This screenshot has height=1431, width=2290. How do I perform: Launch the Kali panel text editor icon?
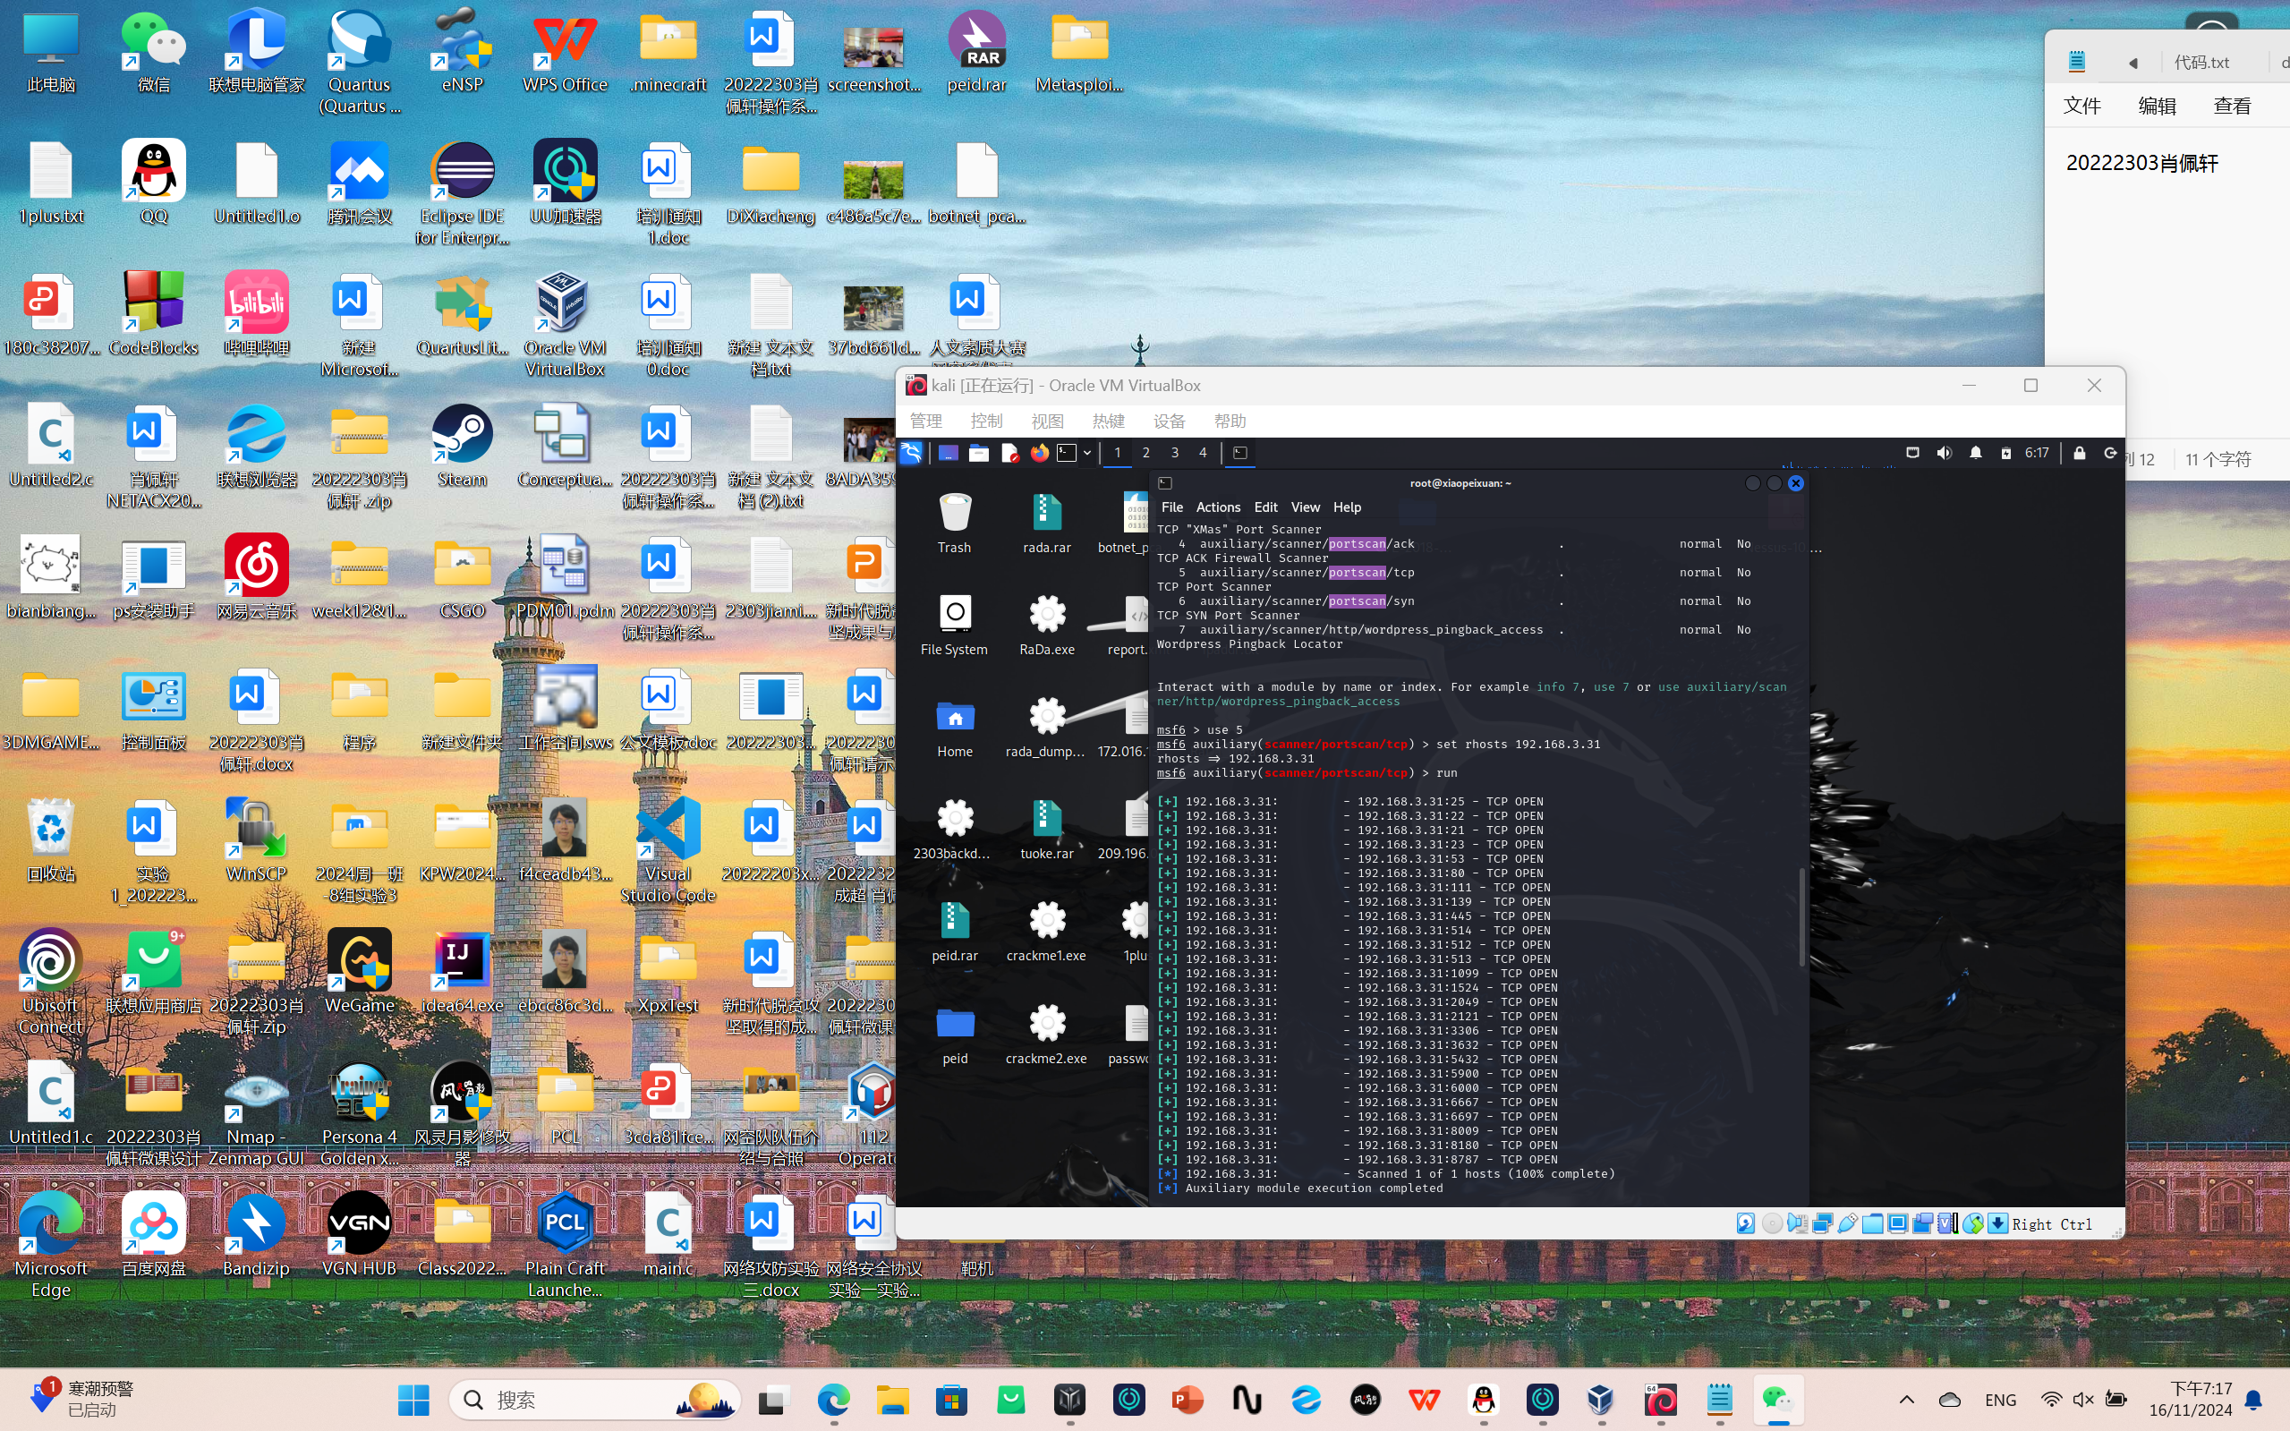coord(1009,453)
